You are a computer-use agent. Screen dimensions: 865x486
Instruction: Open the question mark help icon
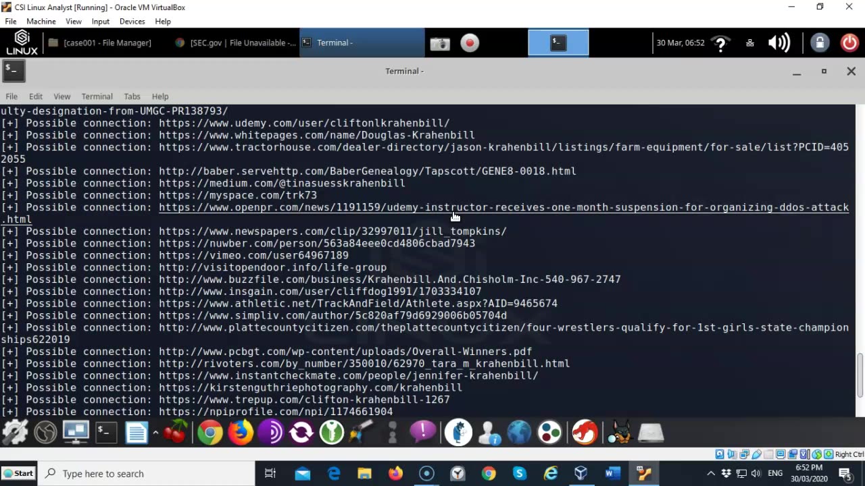(720, 43)
